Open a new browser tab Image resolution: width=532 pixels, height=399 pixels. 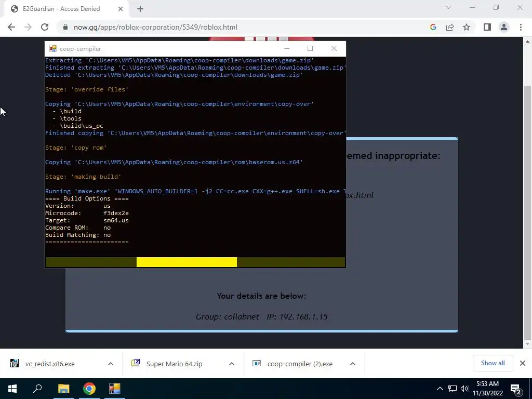pyautogui.click(x=140, y=9)
